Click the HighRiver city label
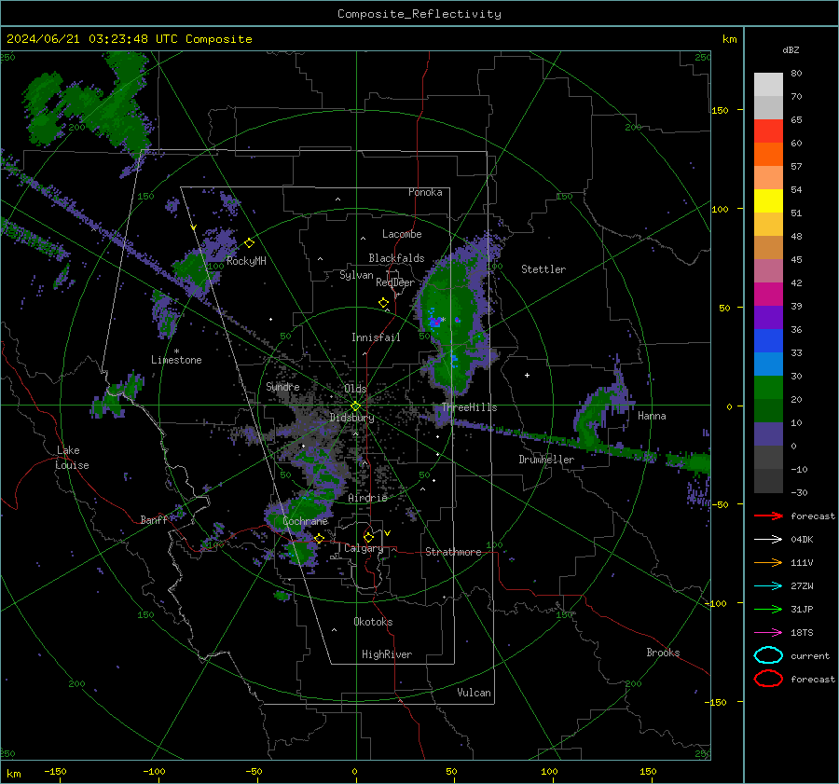Image resolution: width=839 pixels, height=784 pixels. (387, 654)
